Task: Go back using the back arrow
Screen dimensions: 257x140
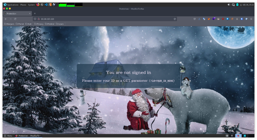Action: 5,19
